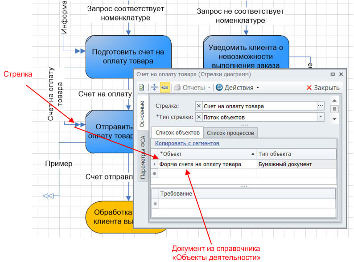Clear the Тип стрелки field with X
Screen dimensions: 354x262
click(x=199, y=117)
